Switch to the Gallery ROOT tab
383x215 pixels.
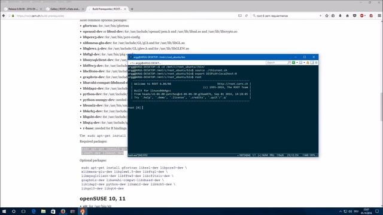point(65,9)
